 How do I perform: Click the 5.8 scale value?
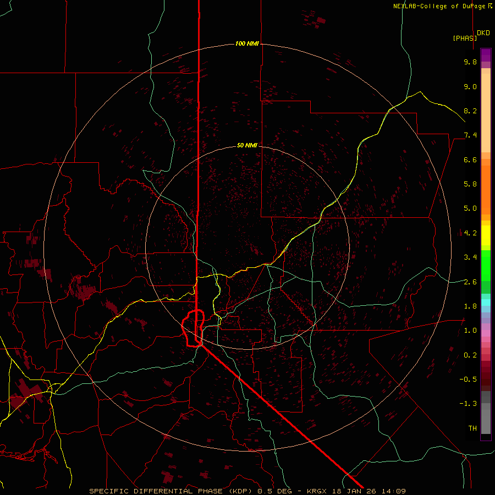470,184
